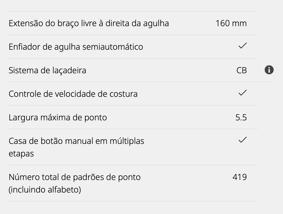Click the checkmark for Controle de velocidade de costura
Screen dimensions: 283x214
click(x=243, y=93)
